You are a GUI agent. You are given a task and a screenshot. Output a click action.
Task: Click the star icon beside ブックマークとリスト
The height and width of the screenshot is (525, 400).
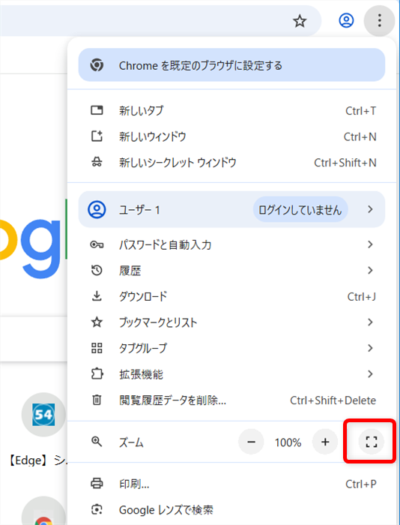97,322
